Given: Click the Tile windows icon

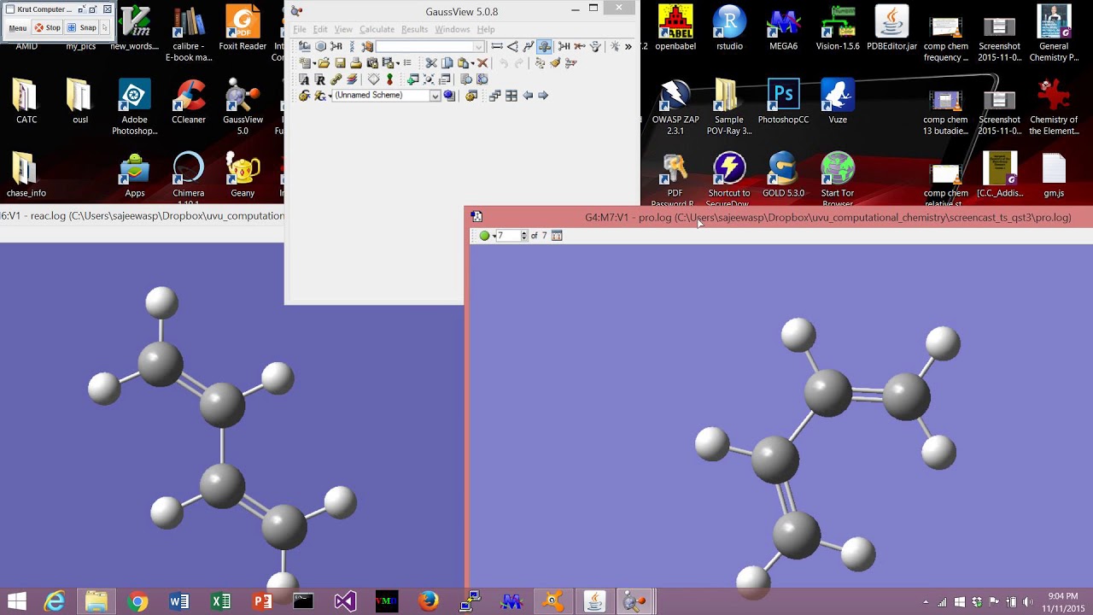Looking at the screenshot, I should [511, 95].
